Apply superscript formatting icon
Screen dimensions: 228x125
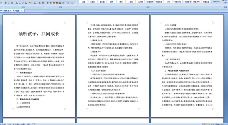pyautogui.click(x=23, y=3)
